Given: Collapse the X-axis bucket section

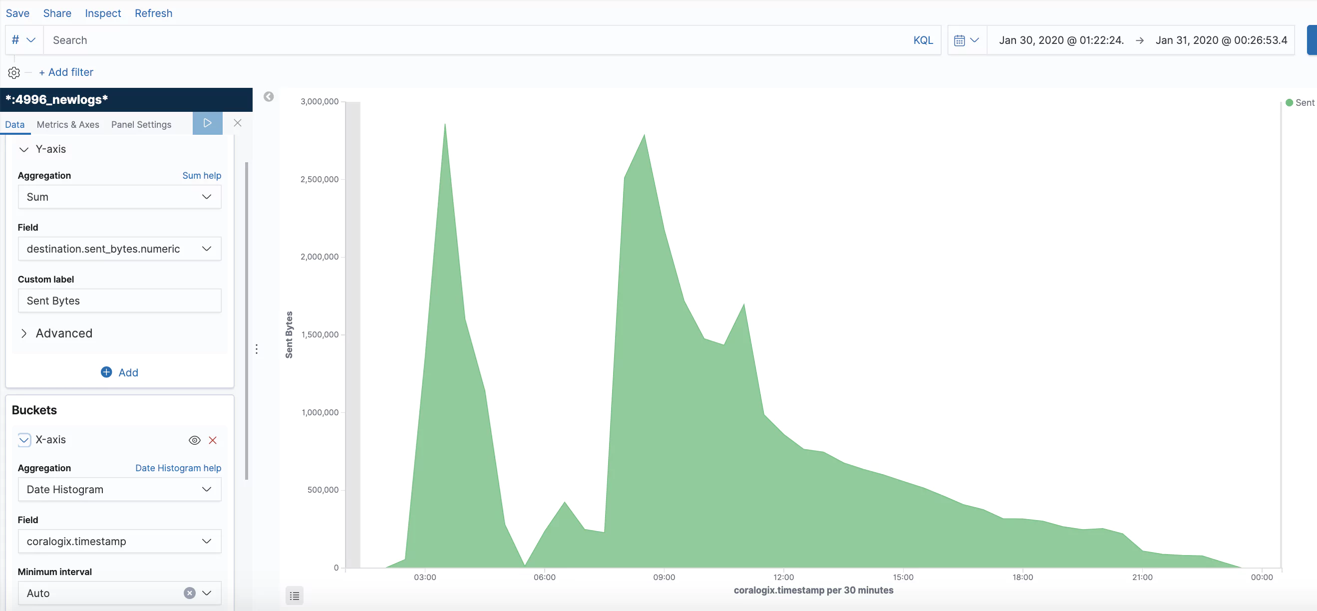Looking at the screenshot, I should click(x=24, y=440).
